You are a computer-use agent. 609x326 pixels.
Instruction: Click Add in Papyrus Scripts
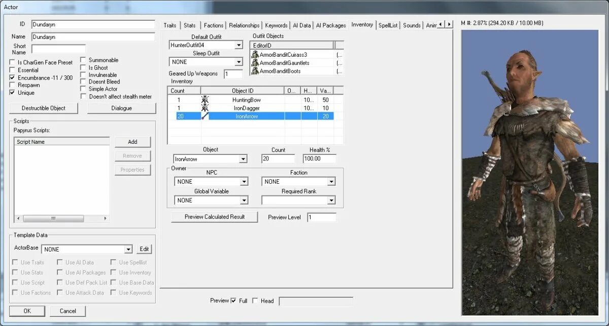(132, 142)
